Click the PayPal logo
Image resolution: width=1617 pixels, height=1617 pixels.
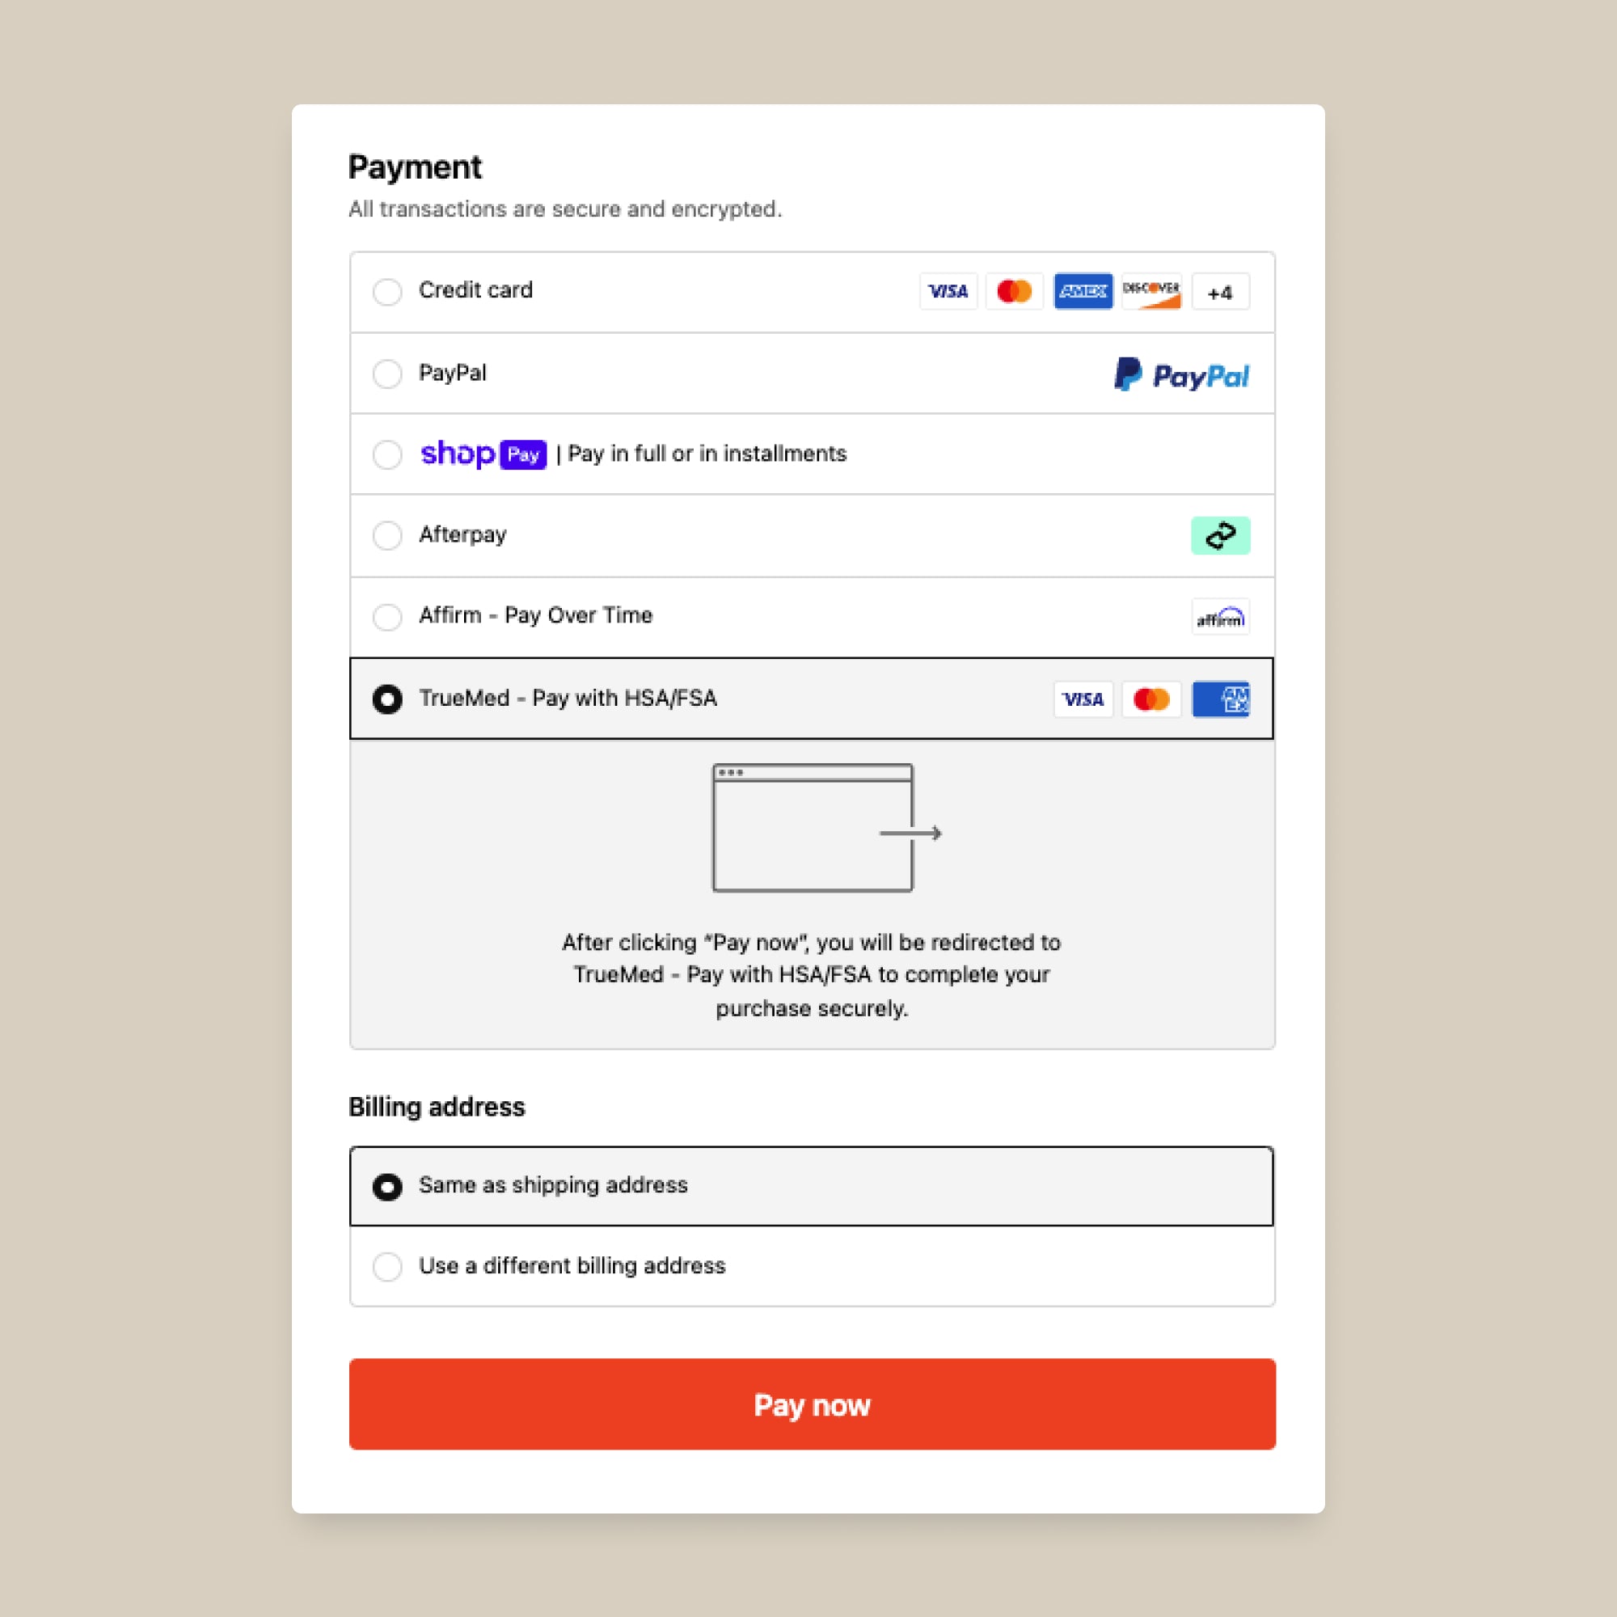coord(1181,375)
